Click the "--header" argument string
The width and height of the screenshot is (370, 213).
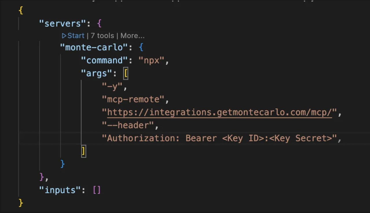[x=128, y=125]
